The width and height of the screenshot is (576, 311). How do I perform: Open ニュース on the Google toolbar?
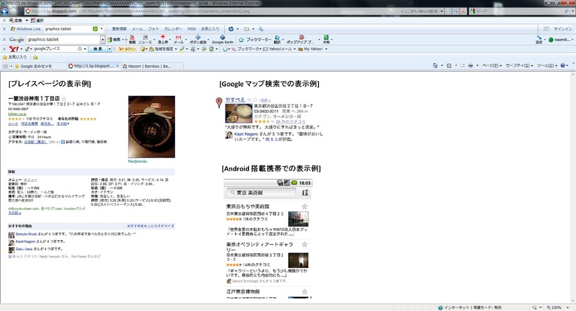click(x=146, y=40)
